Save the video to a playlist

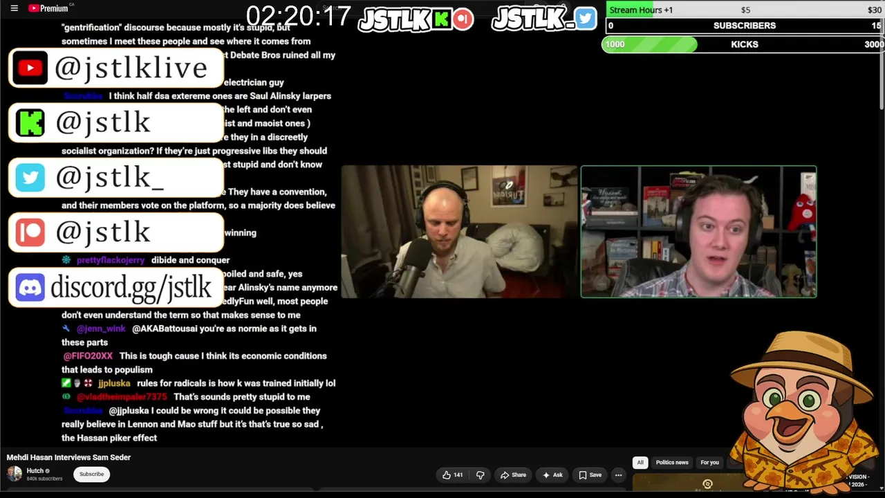pos(590,475)
